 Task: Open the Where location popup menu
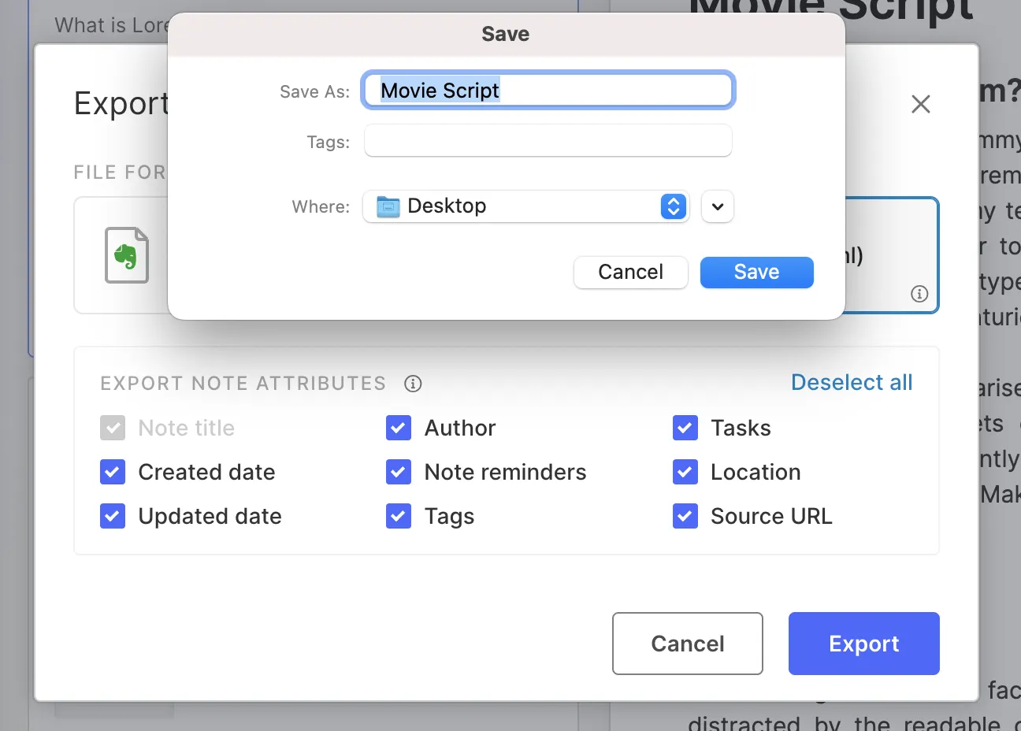[x=526, y=206]
